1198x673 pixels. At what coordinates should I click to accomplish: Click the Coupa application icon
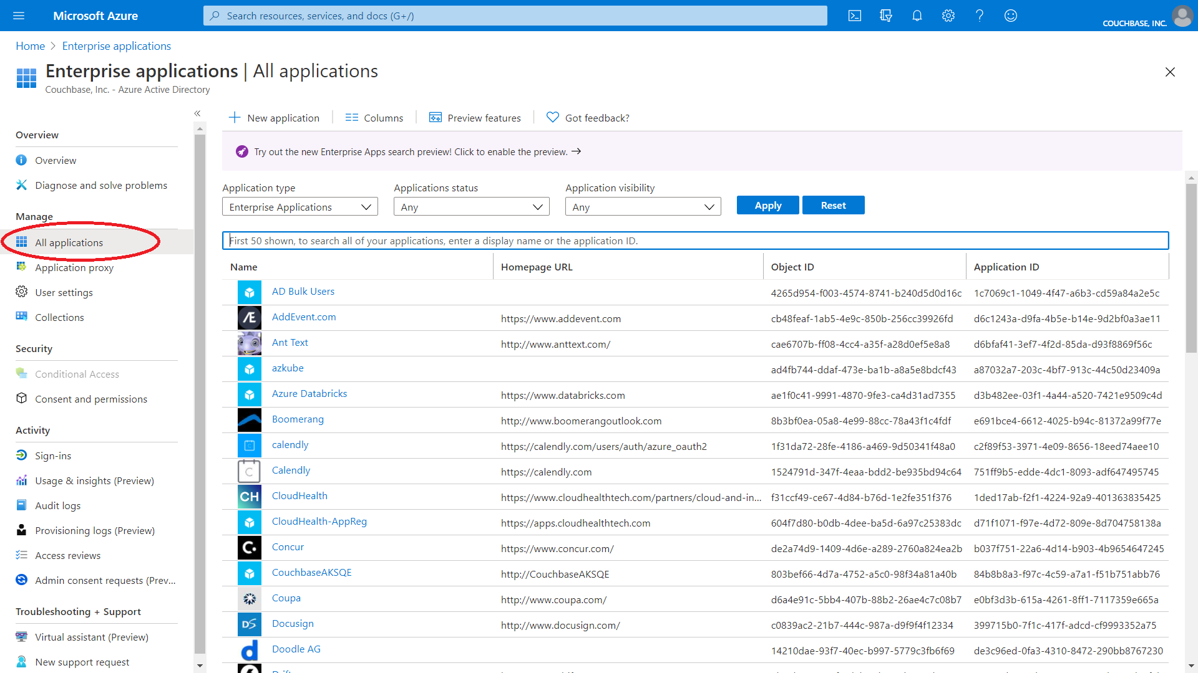(x=249, y=598)
